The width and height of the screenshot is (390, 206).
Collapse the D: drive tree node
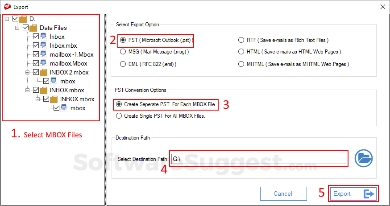[x=8, y=19]
